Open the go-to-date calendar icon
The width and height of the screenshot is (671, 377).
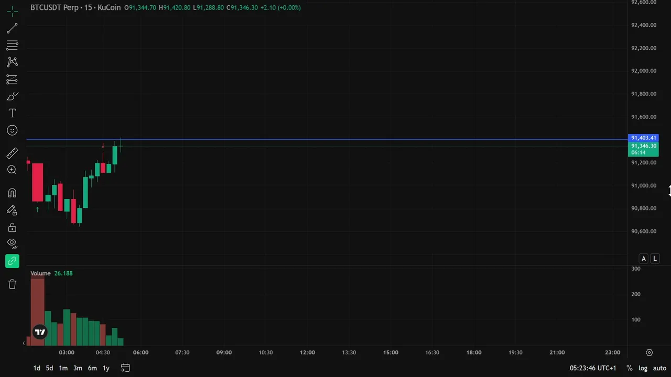coord(125,368)
